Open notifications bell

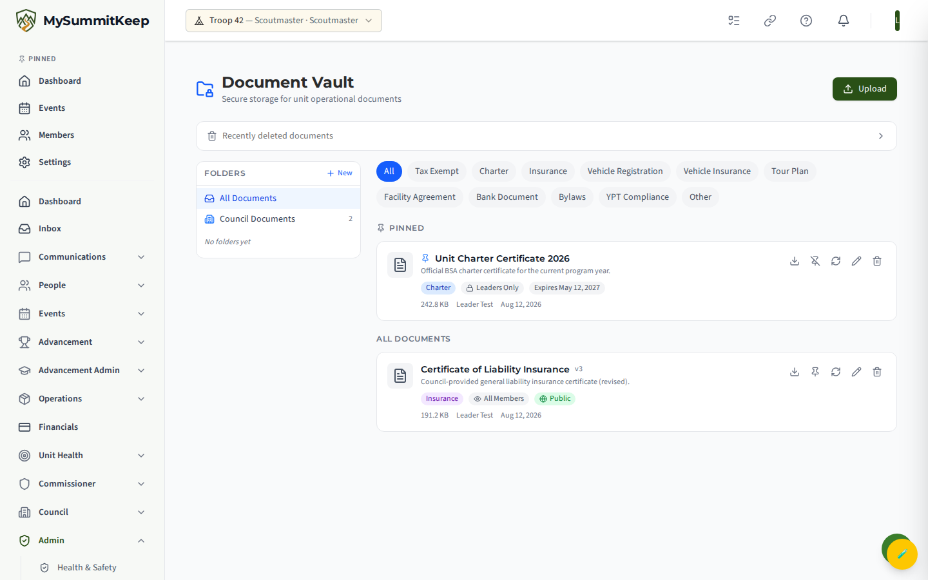[x=844, y=21]
